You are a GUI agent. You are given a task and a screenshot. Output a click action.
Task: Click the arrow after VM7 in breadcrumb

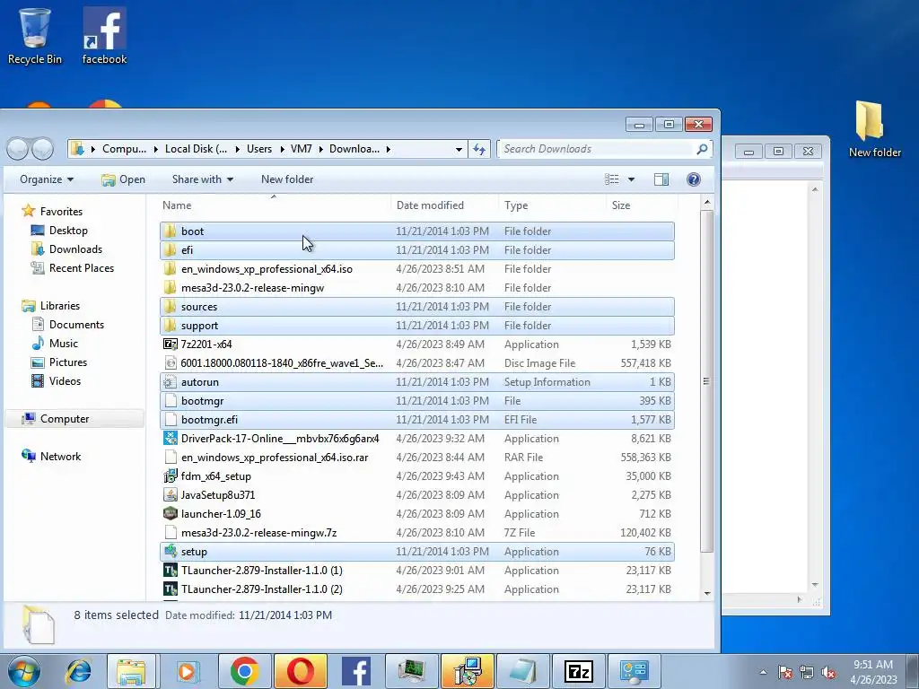coord(320,149)
